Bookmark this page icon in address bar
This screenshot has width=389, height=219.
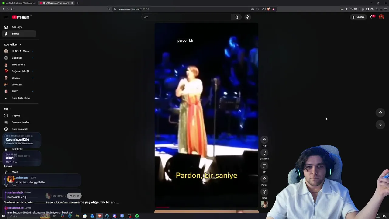pyautogui.click(x=109, y=9)
